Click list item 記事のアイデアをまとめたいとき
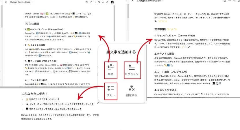 coord(43,99)
